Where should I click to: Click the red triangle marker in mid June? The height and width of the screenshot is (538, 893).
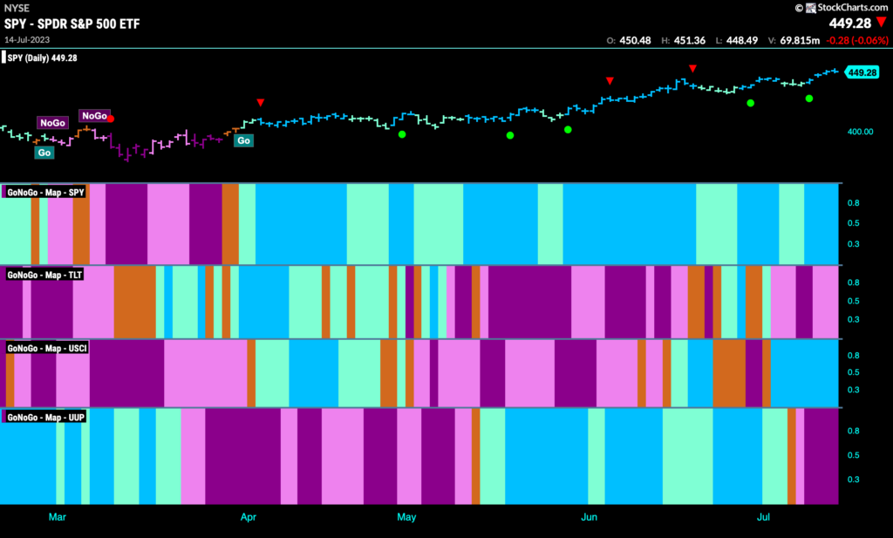(x=692, y=69)
